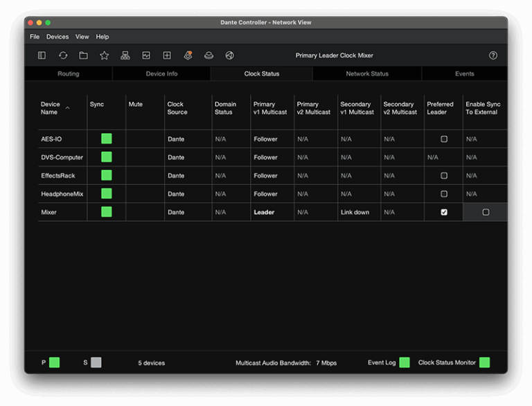Screen dimensions: 532x406
Task: Enable Sync To External for Mixer
Action: tap(486, 213)
